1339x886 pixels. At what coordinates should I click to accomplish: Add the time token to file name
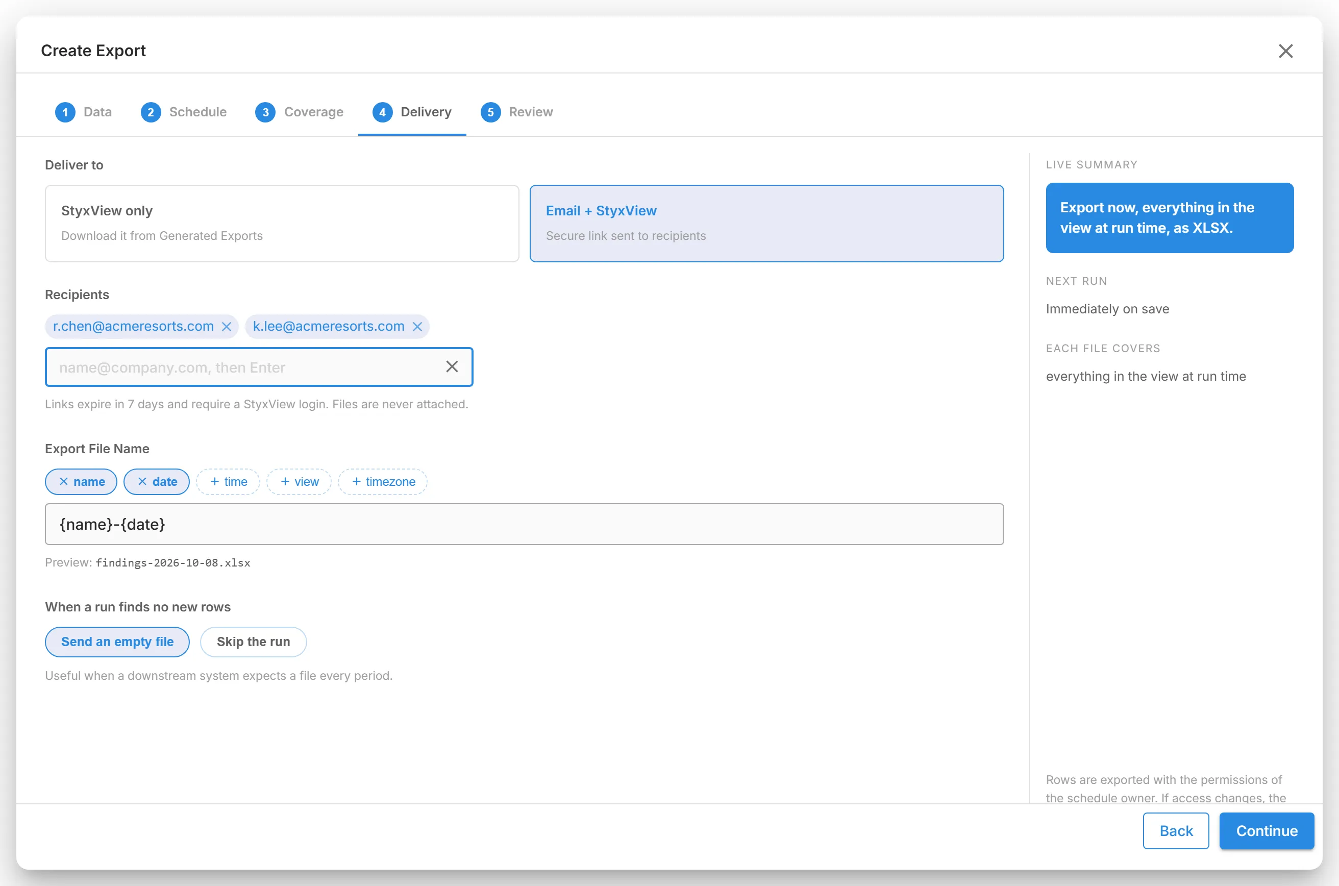point(228,481)
